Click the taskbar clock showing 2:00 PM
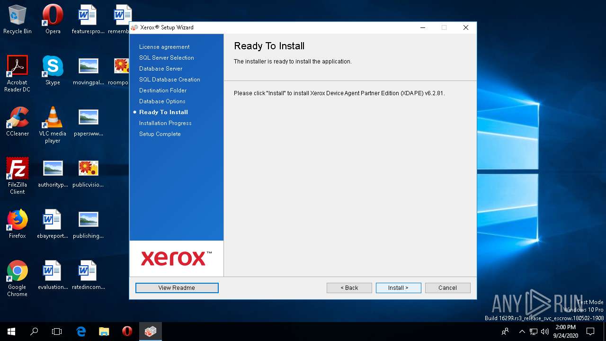606x341 pixels. 565,332
